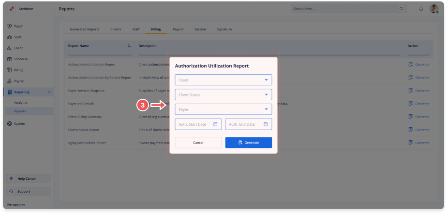The image size is (447, 214).
Task: Click the Eachbase logo icon
Action: coord(12,9)
